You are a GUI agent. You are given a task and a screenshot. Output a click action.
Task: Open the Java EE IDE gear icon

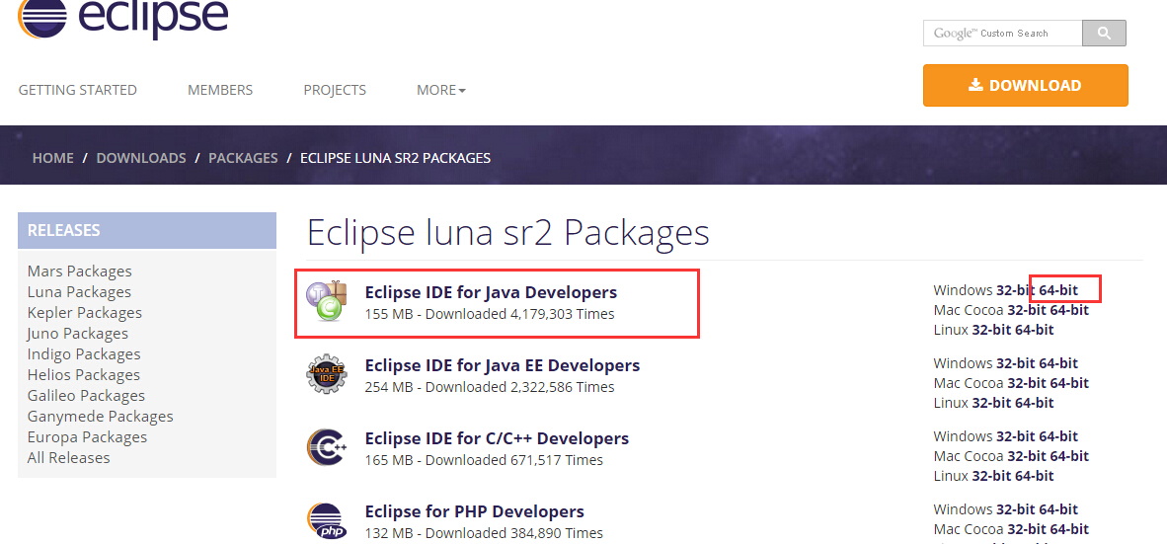click(327, 374)
